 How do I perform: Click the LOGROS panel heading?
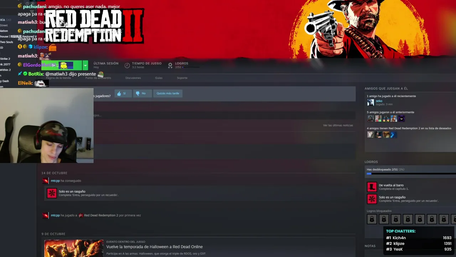click(x=371, y=162)
